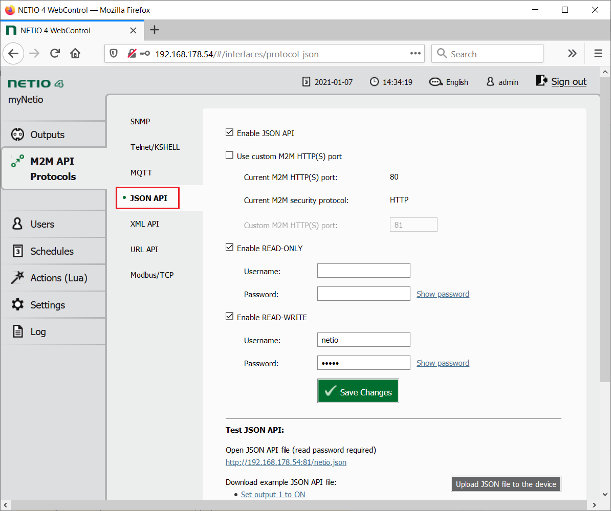Image resolution: width=611 pixels, height=511 pixels.
Task: Expand the toolbar overflow chevron
Action: (x=572, y=53)
